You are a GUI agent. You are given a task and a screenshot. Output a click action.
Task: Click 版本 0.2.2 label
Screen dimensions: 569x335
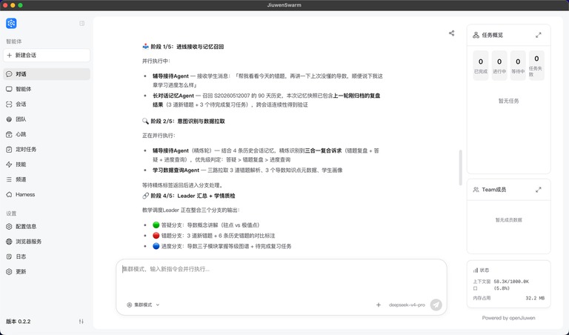18,322
